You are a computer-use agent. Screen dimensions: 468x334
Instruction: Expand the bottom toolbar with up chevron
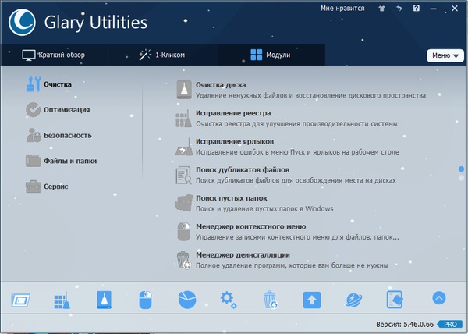point(438,298)
